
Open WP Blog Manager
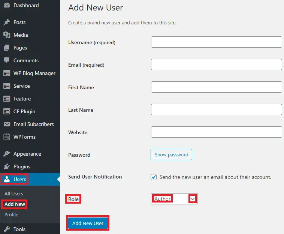(x=34, y=73)
